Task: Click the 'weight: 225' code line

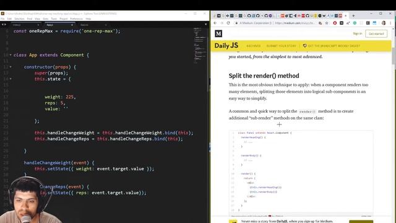Action: pos(60,97)
